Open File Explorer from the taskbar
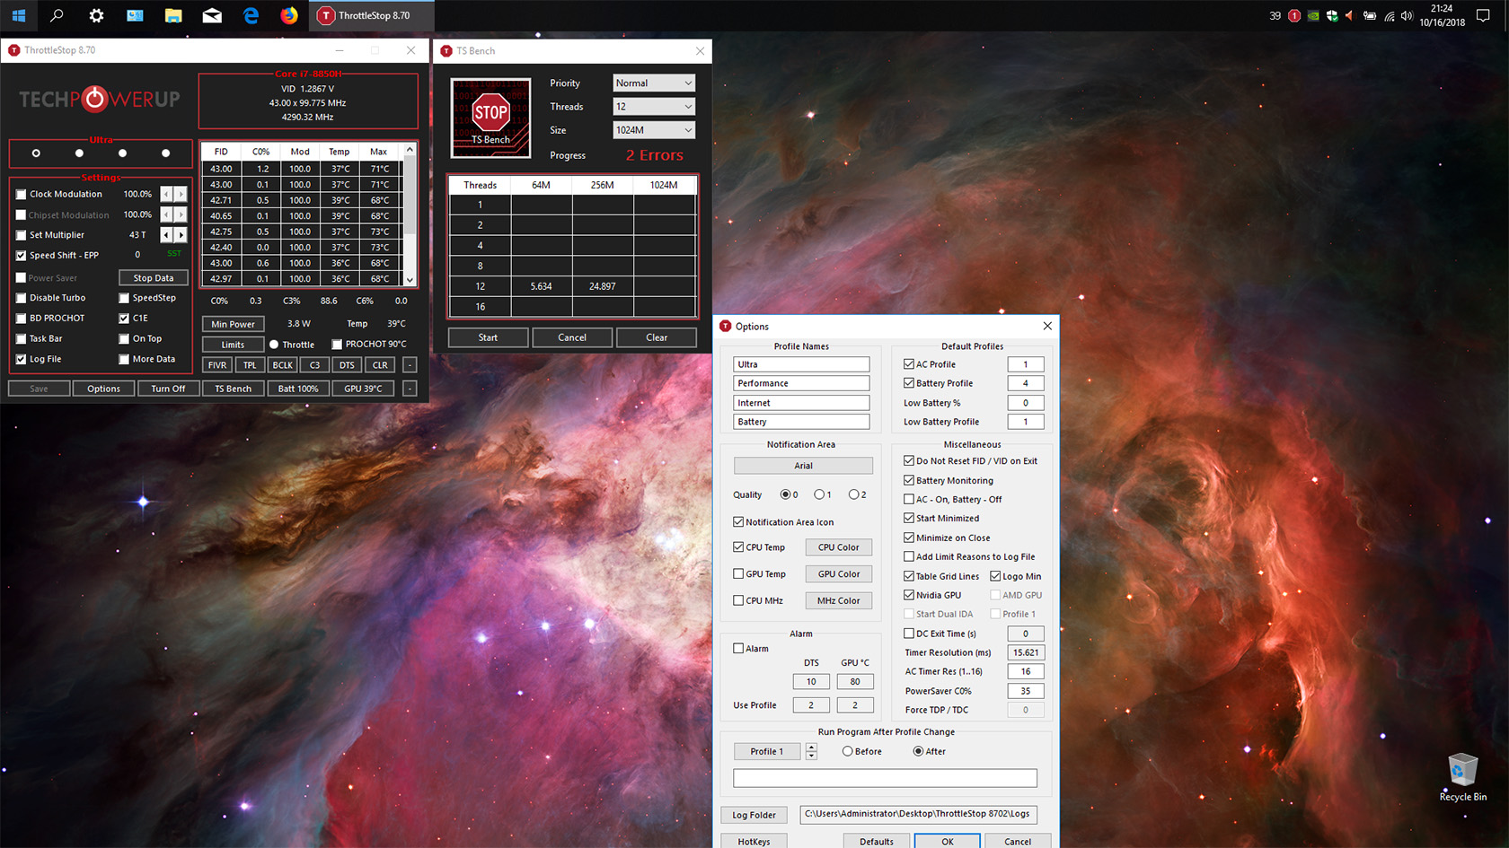Screen dimensions: 1509x848 click(x=173, y=15)
